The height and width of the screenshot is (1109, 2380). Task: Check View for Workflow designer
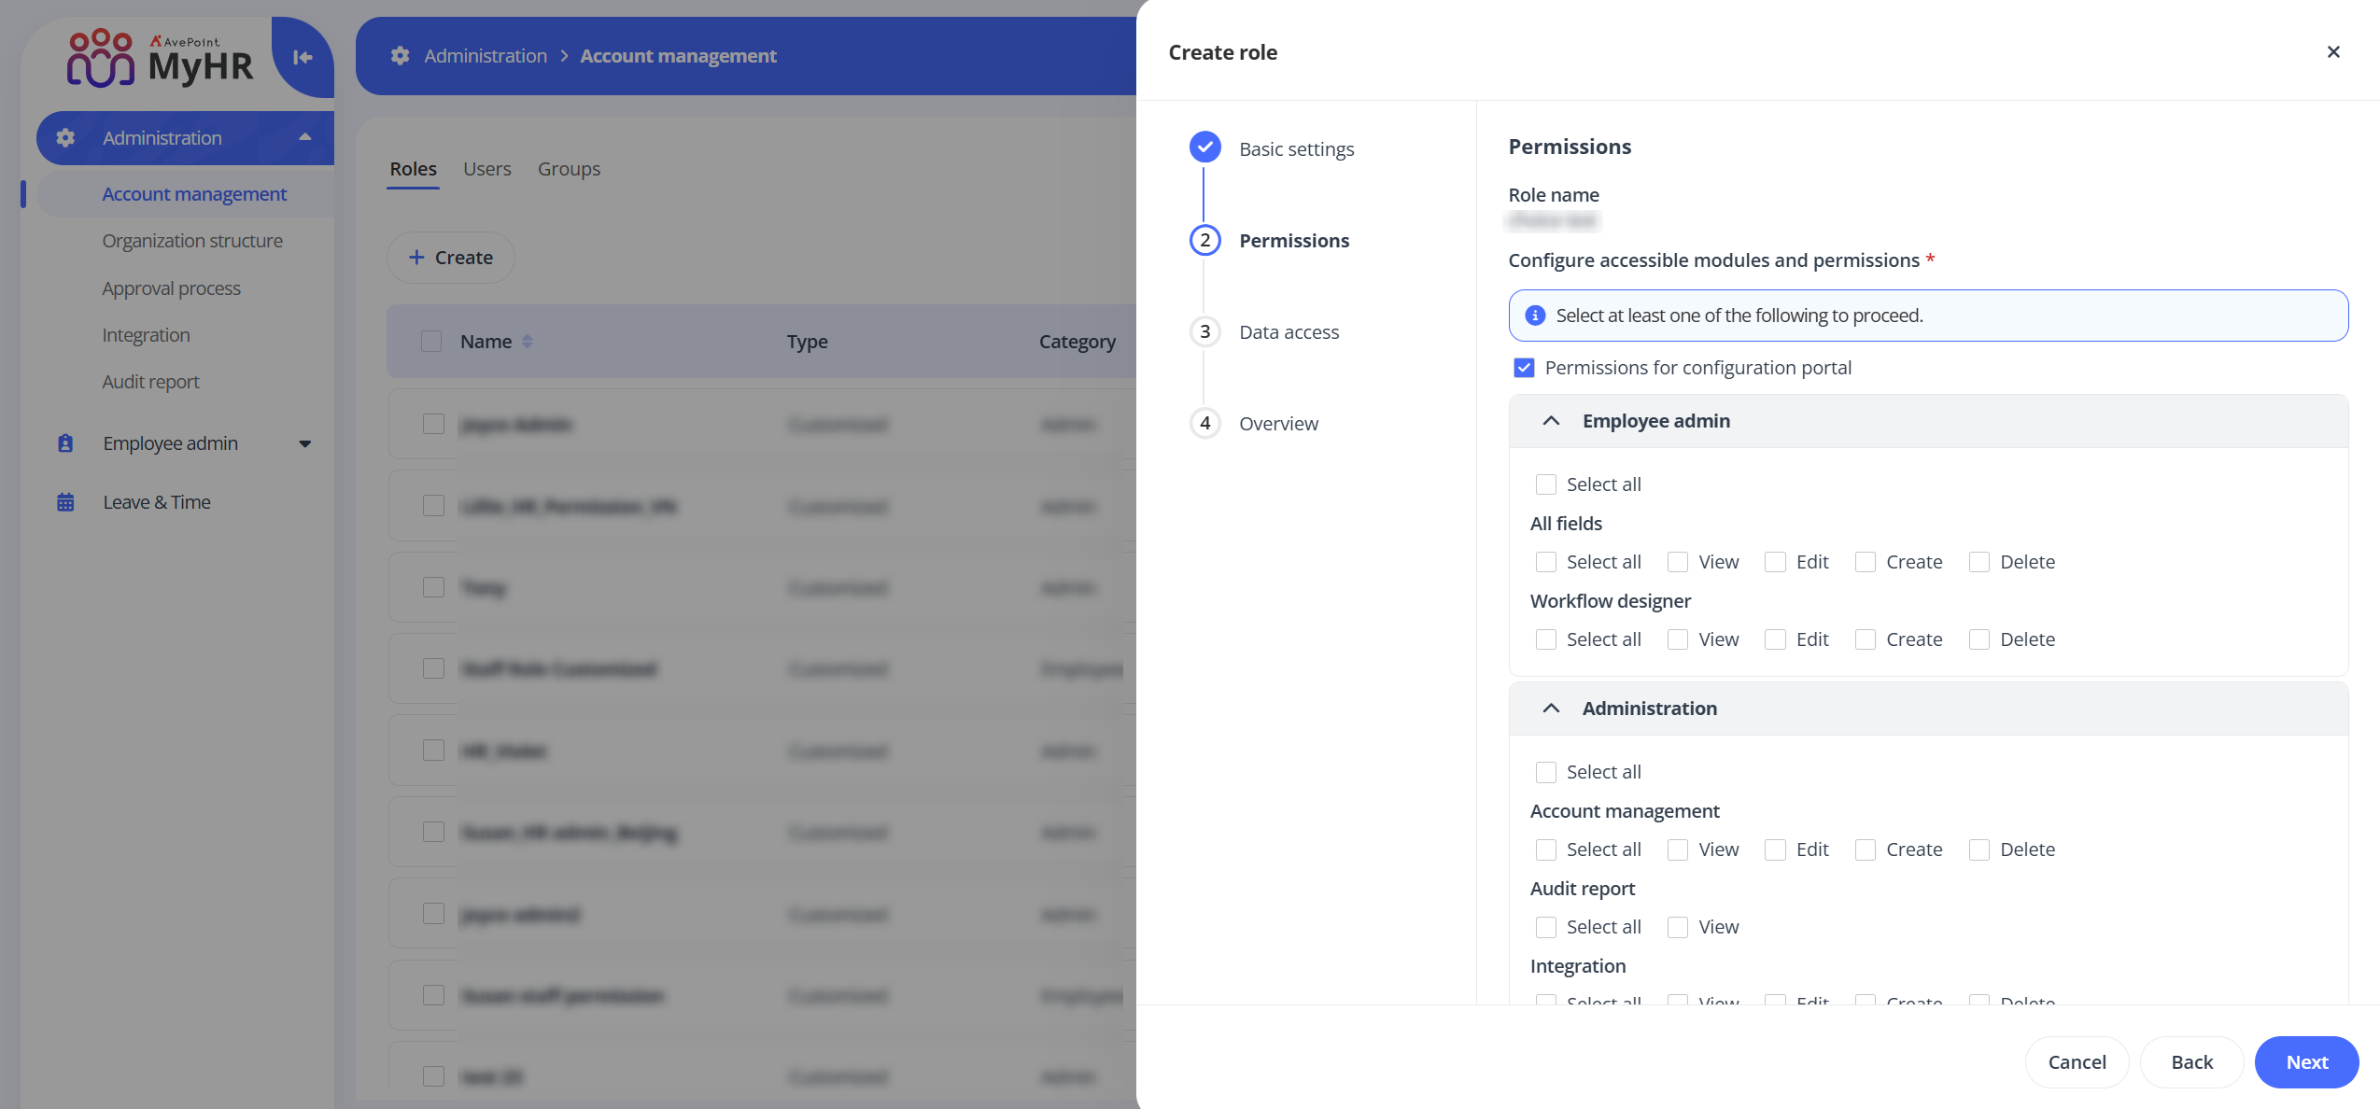click(1678, 639)
